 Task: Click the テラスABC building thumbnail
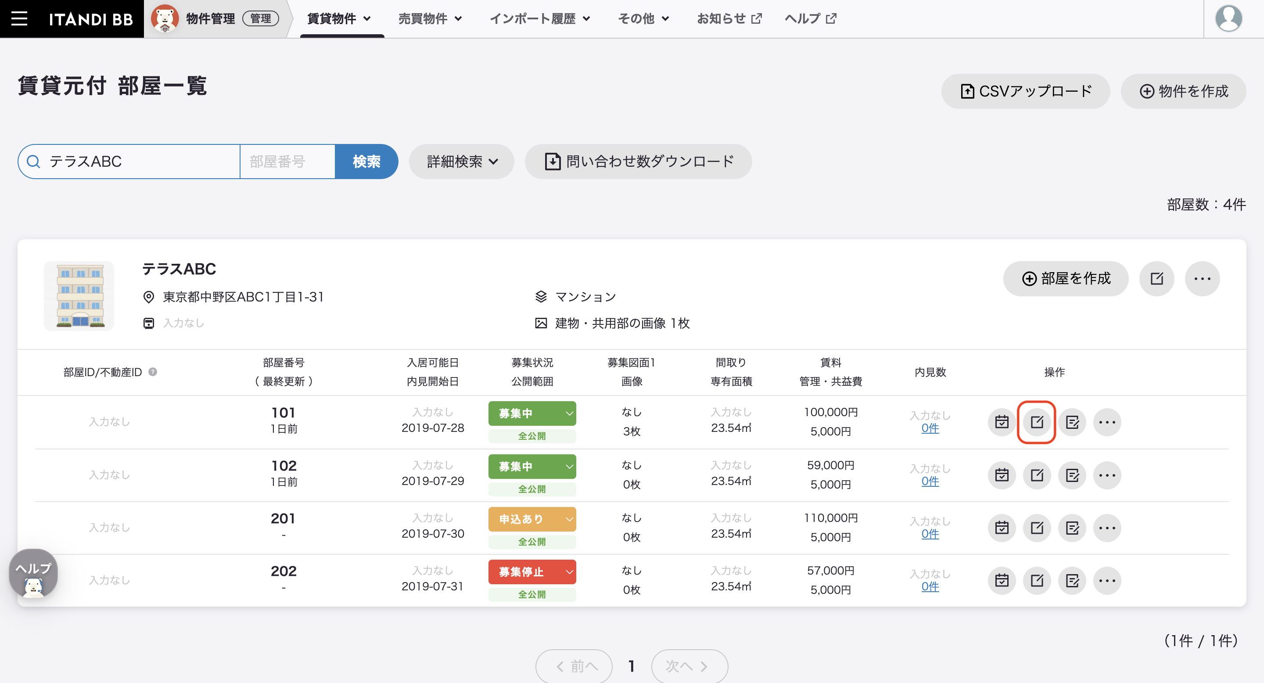pyautogui.click(x=79, y=296)
